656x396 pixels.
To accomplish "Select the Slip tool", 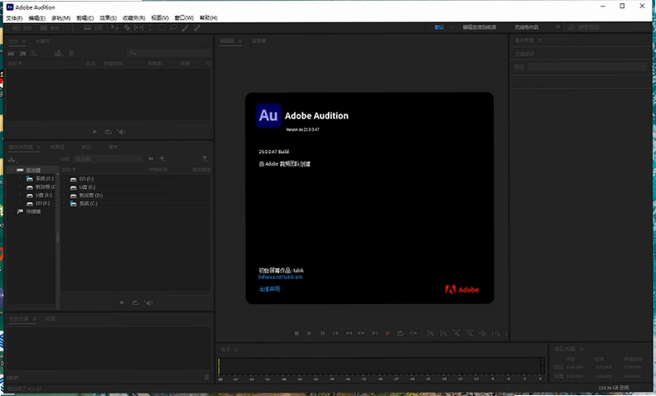I will (x=138, y=28).
